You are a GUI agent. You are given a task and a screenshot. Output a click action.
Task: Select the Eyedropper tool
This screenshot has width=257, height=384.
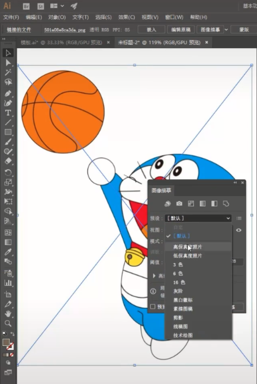point(8,252)
